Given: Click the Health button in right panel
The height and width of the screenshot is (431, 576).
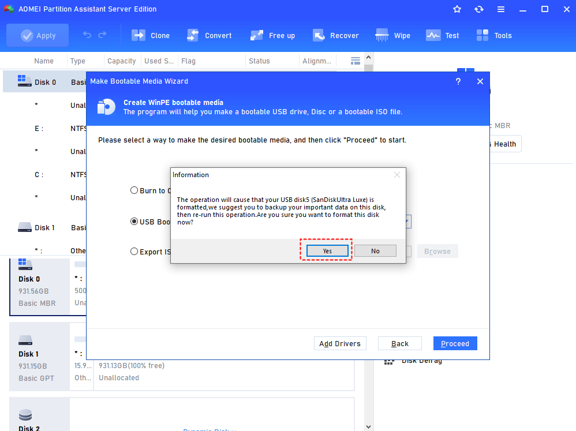Looking at the screenshot, I should pyautogui.click(x=505, y=144).
